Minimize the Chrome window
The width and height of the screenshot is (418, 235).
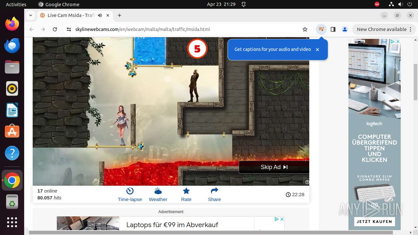384,15
